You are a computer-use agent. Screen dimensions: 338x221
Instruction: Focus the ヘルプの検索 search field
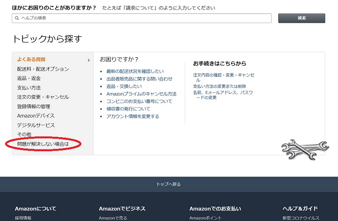(x=142, y=18)
